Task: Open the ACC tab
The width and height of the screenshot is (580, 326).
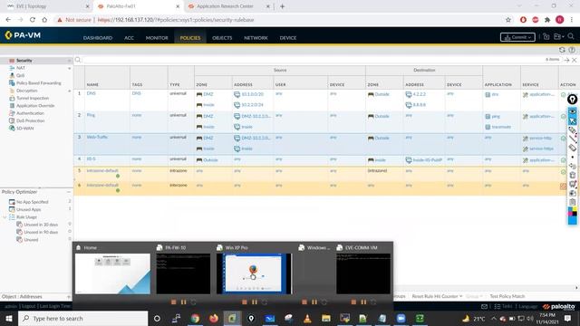Action: 129,38
